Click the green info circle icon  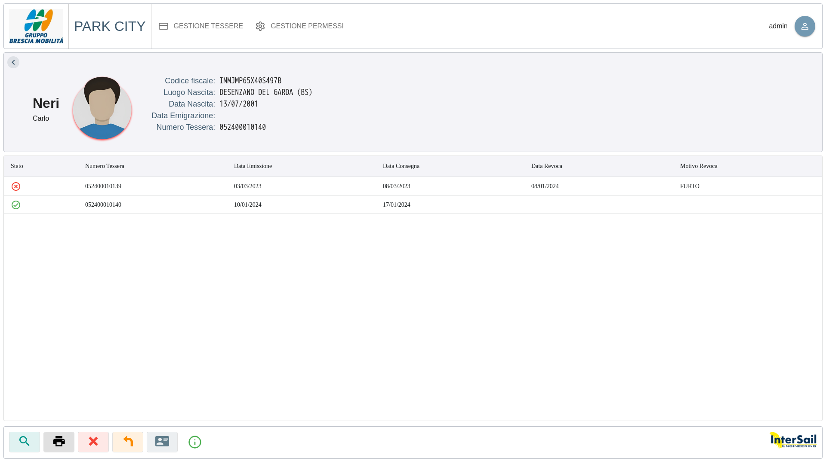point(195,442)
